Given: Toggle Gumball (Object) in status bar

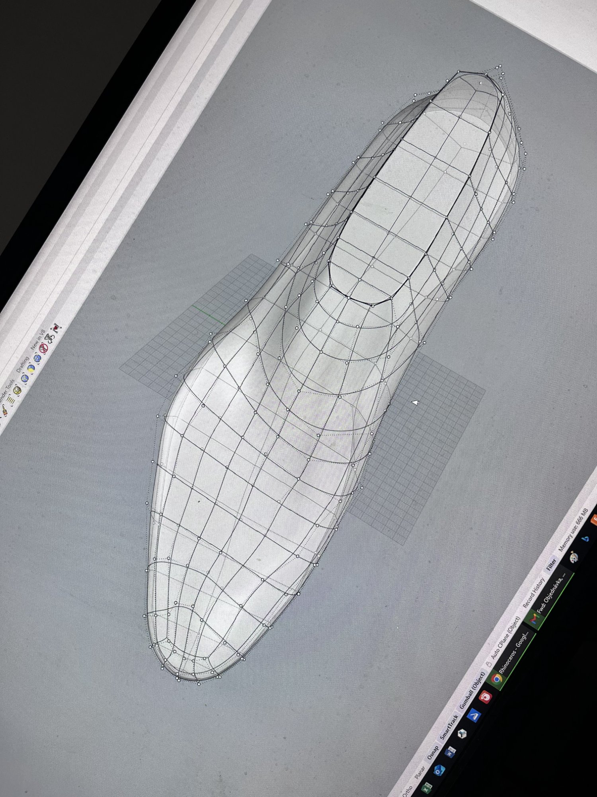Looking at the screenshot, I should tap(472, 690).
